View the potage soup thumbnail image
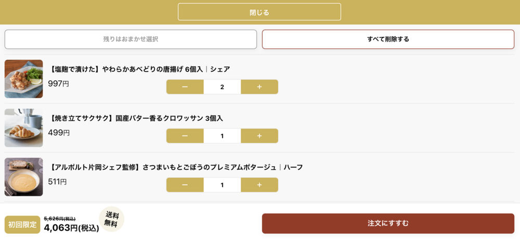The width and height of the screenshot is (520, 240). click(24, 177)
